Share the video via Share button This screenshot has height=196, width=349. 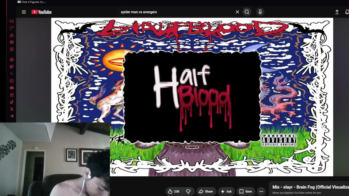click(206, 191)
